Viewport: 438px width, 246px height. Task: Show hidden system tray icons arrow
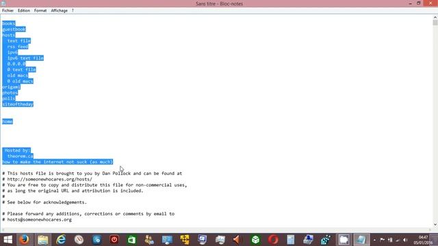coord(374,240)
